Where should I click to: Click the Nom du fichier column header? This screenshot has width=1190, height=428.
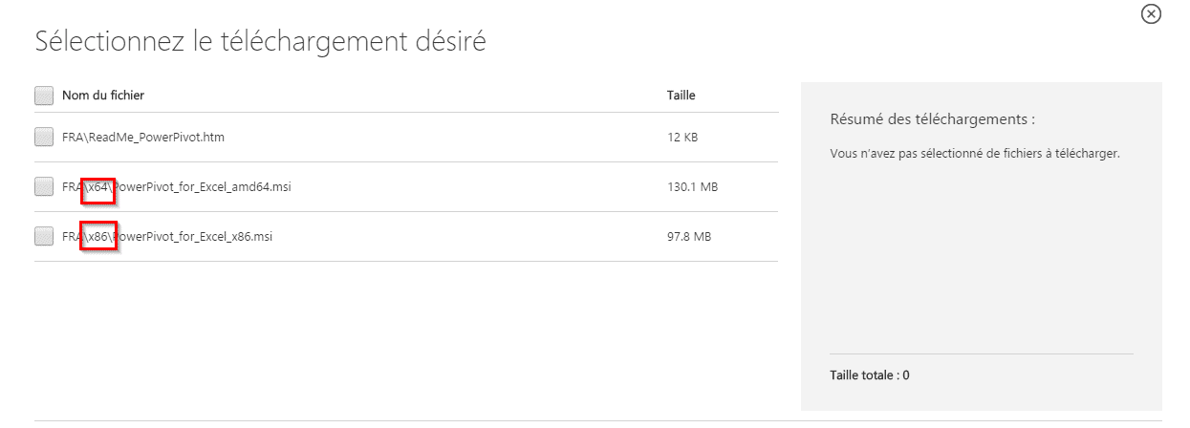pos(103,96)
